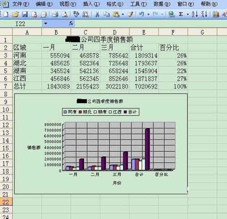The height and width of the screenshot is (219, 227).
Task: Click the 湖南 legend entry label
Action: coord(102,112)
